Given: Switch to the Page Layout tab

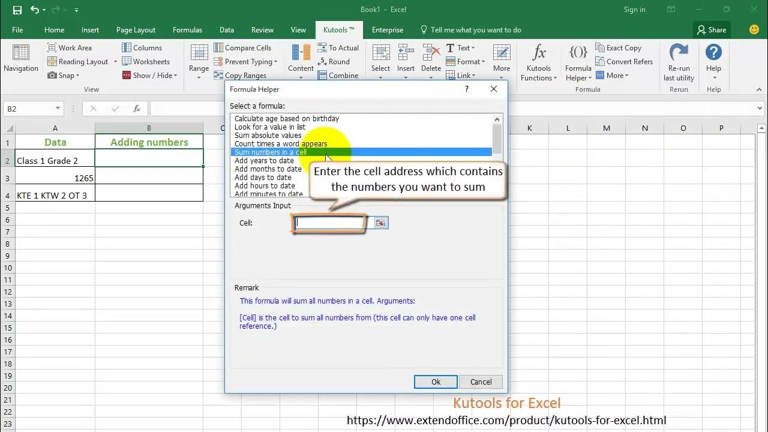Looking at the screenshot, I should [x=136, y=29].
